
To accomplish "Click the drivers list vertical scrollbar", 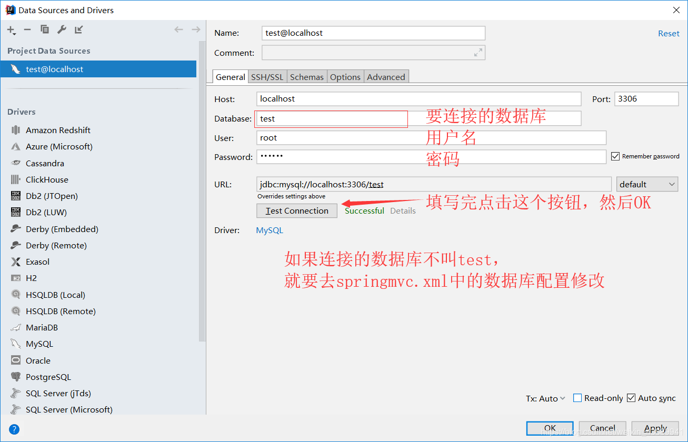I will click(202, 192).
